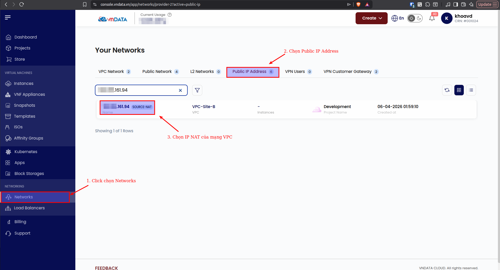
Task: Switch to the Public Network tab
Action: (x=161, y=72)
